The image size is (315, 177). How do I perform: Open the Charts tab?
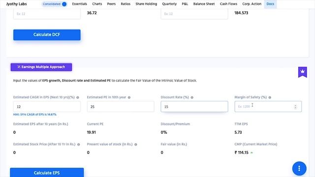pyautogui.click(x=97, y=4)
